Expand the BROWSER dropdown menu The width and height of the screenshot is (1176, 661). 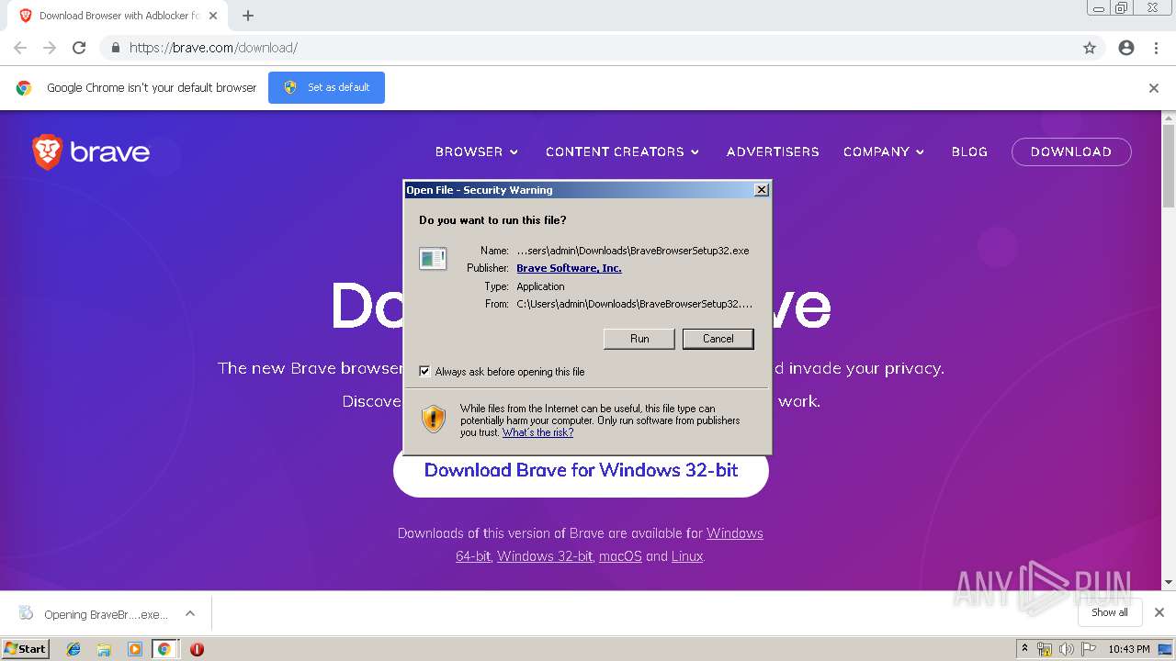(477, 151)
